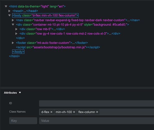Viewport: 154px width, 130px height.
Task: Expand the nav navbar element
Action: (13, 20)
